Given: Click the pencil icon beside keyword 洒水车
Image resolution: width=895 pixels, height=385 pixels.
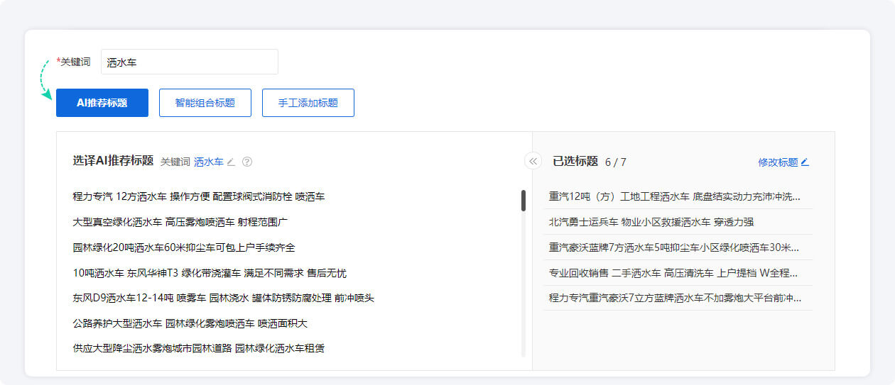Looking at the screenshot, I should point(231,162).
